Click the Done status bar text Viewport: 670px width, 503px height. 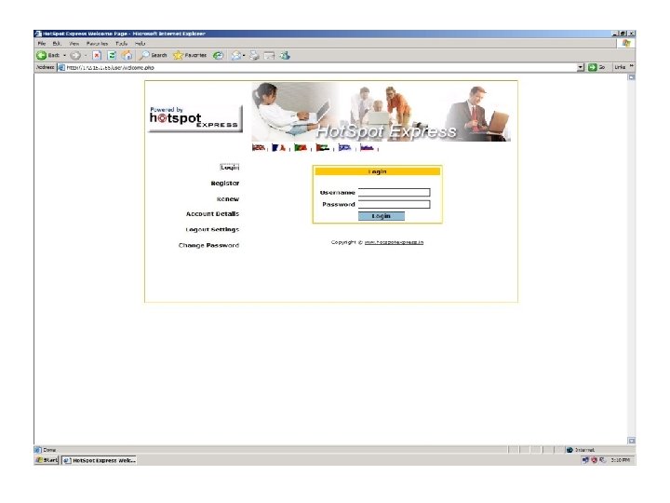tap(49, 450)
